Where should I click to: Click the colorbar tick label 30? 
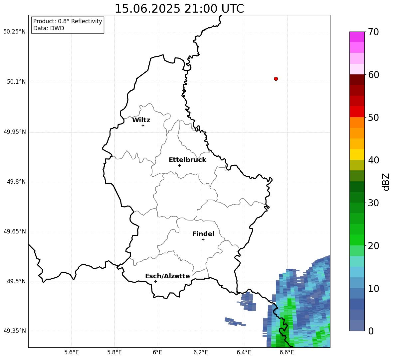point(373,203)
